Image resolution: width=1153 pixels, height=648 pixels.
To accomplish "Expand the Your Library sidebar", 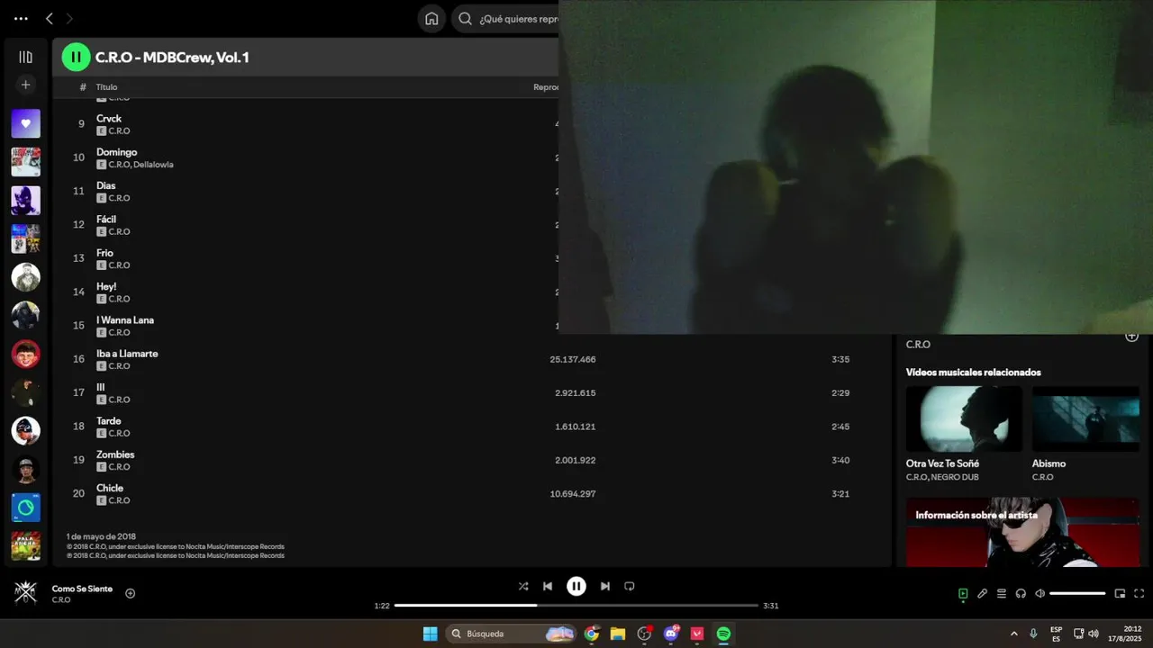I will coord(25,57).
